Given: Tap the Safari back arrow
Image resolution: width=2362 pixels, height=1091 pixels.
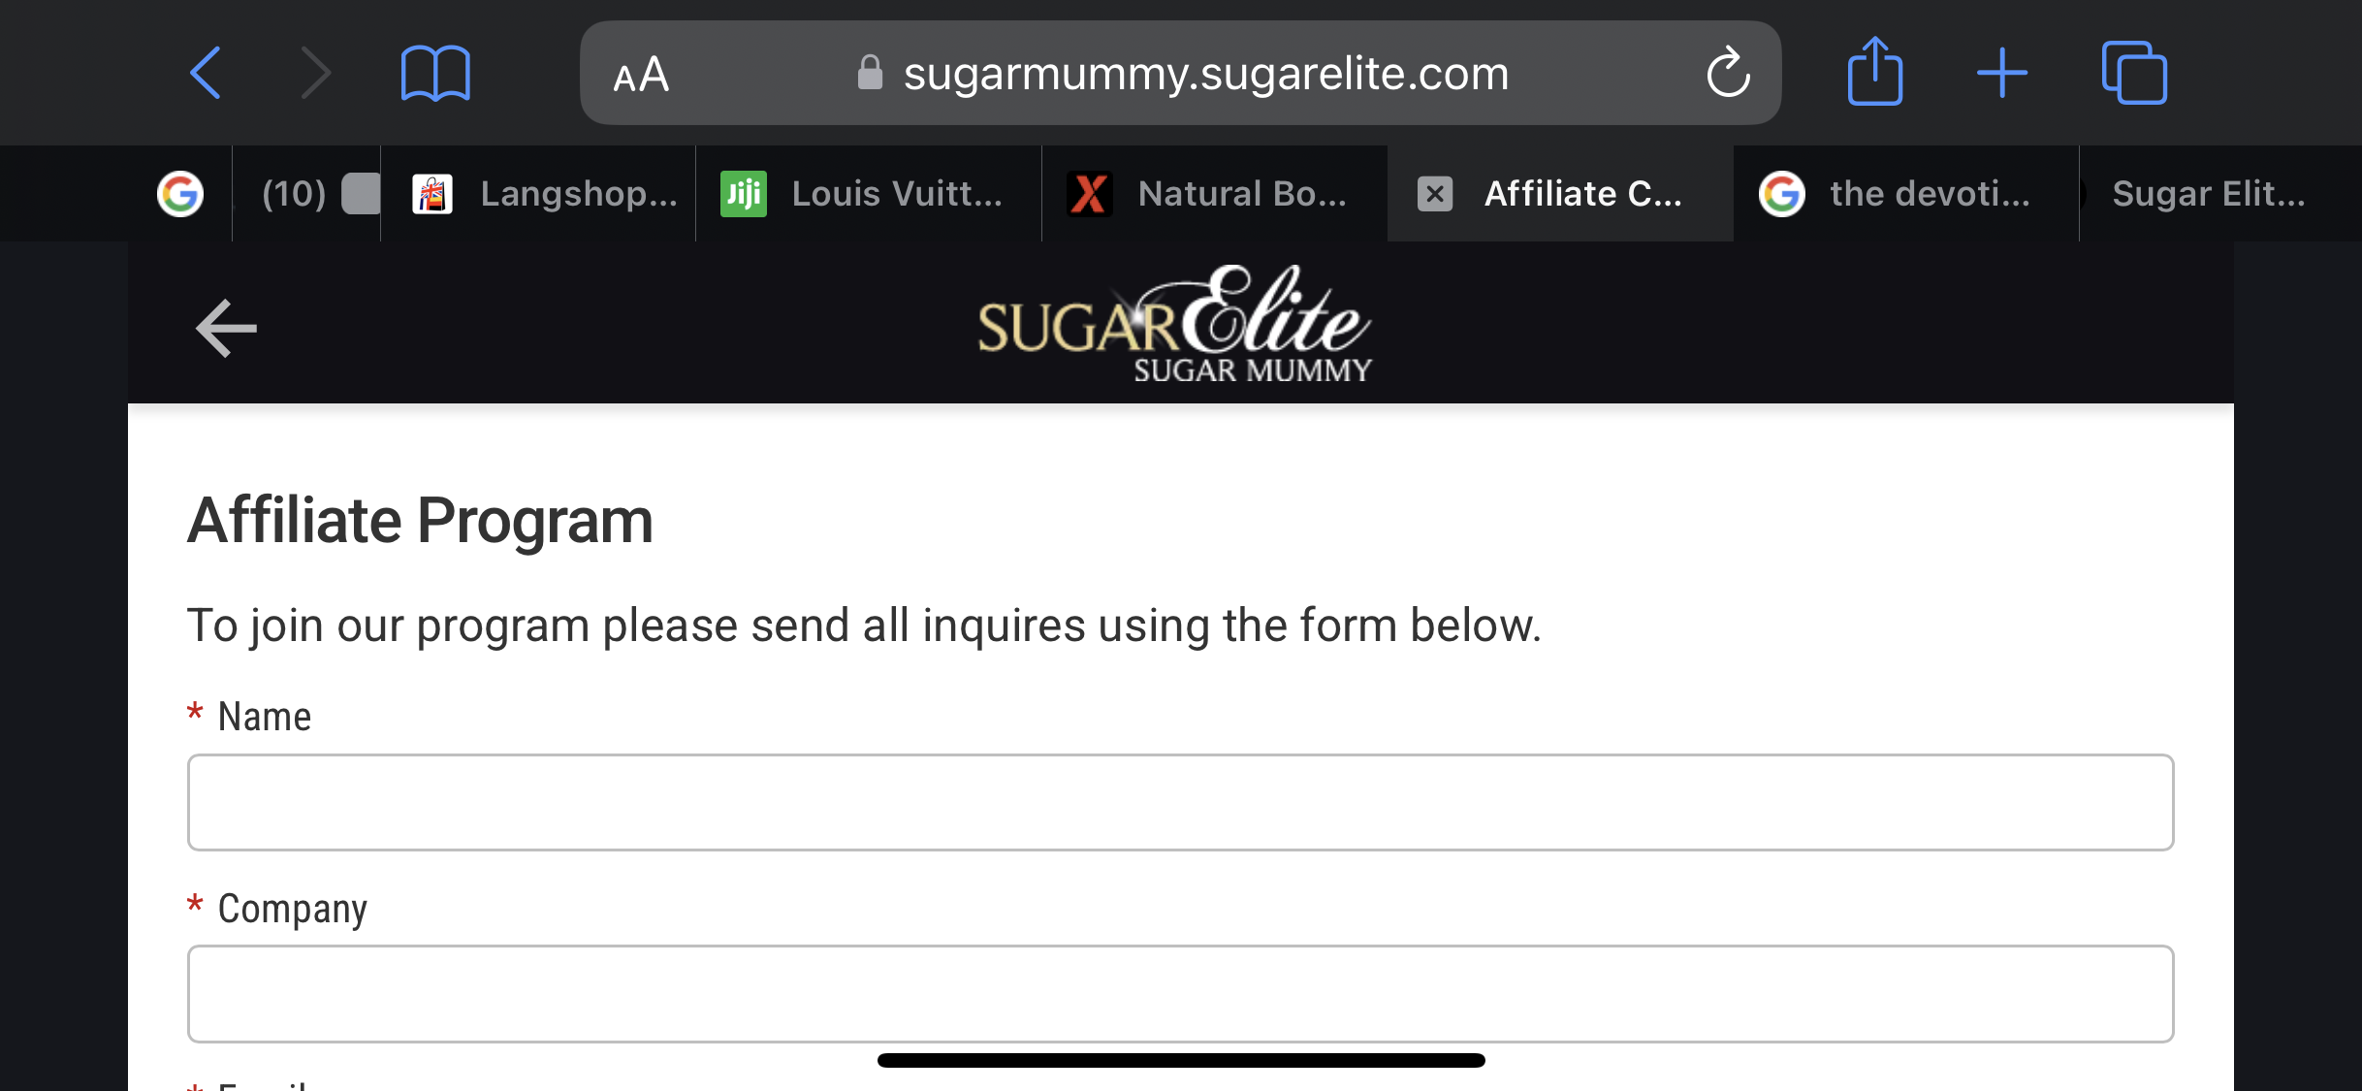Looking at the screenshot, I should pos(206,73).
